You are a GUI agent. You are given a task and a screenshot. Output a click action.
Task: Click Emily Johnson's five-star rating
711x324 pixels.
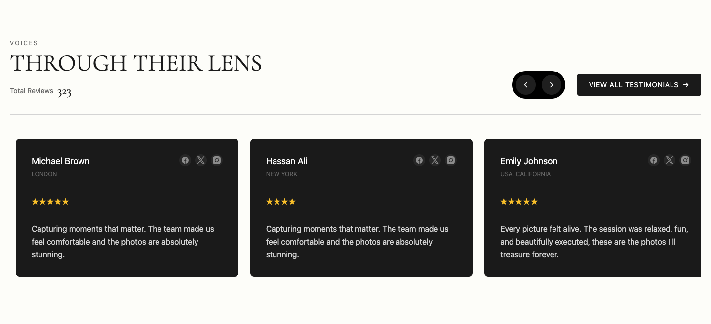519,202
